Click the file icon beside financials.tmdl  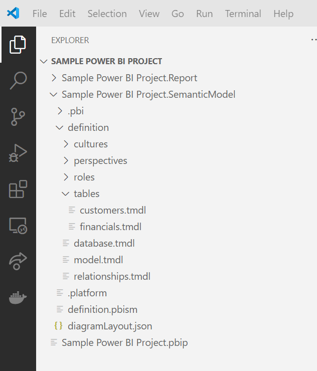[72, 227]
